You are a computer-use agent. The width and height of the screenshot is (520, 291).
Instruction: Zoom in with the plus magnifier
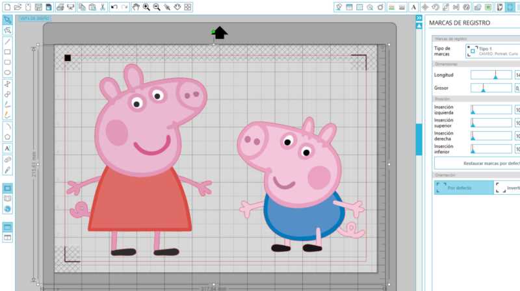(146, 7)
